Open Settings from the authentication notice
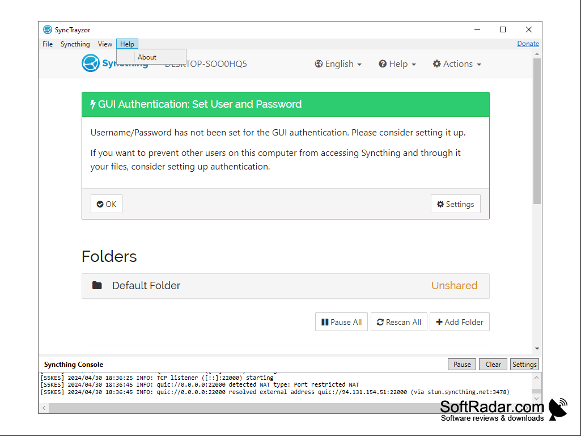 (455, 204)
